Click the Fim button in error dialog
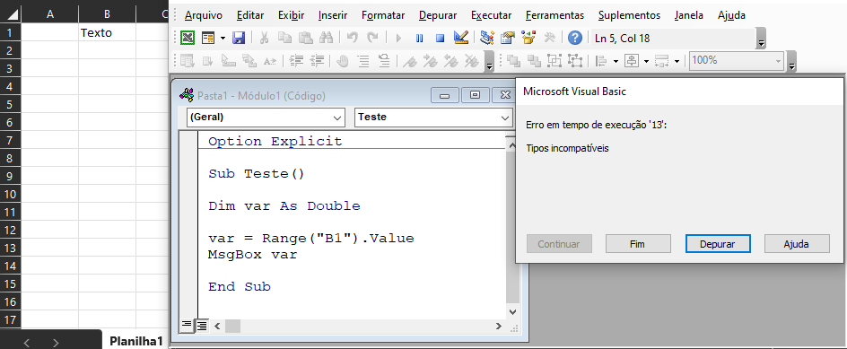This screenshot has height=349, width=847. point(638,244)
